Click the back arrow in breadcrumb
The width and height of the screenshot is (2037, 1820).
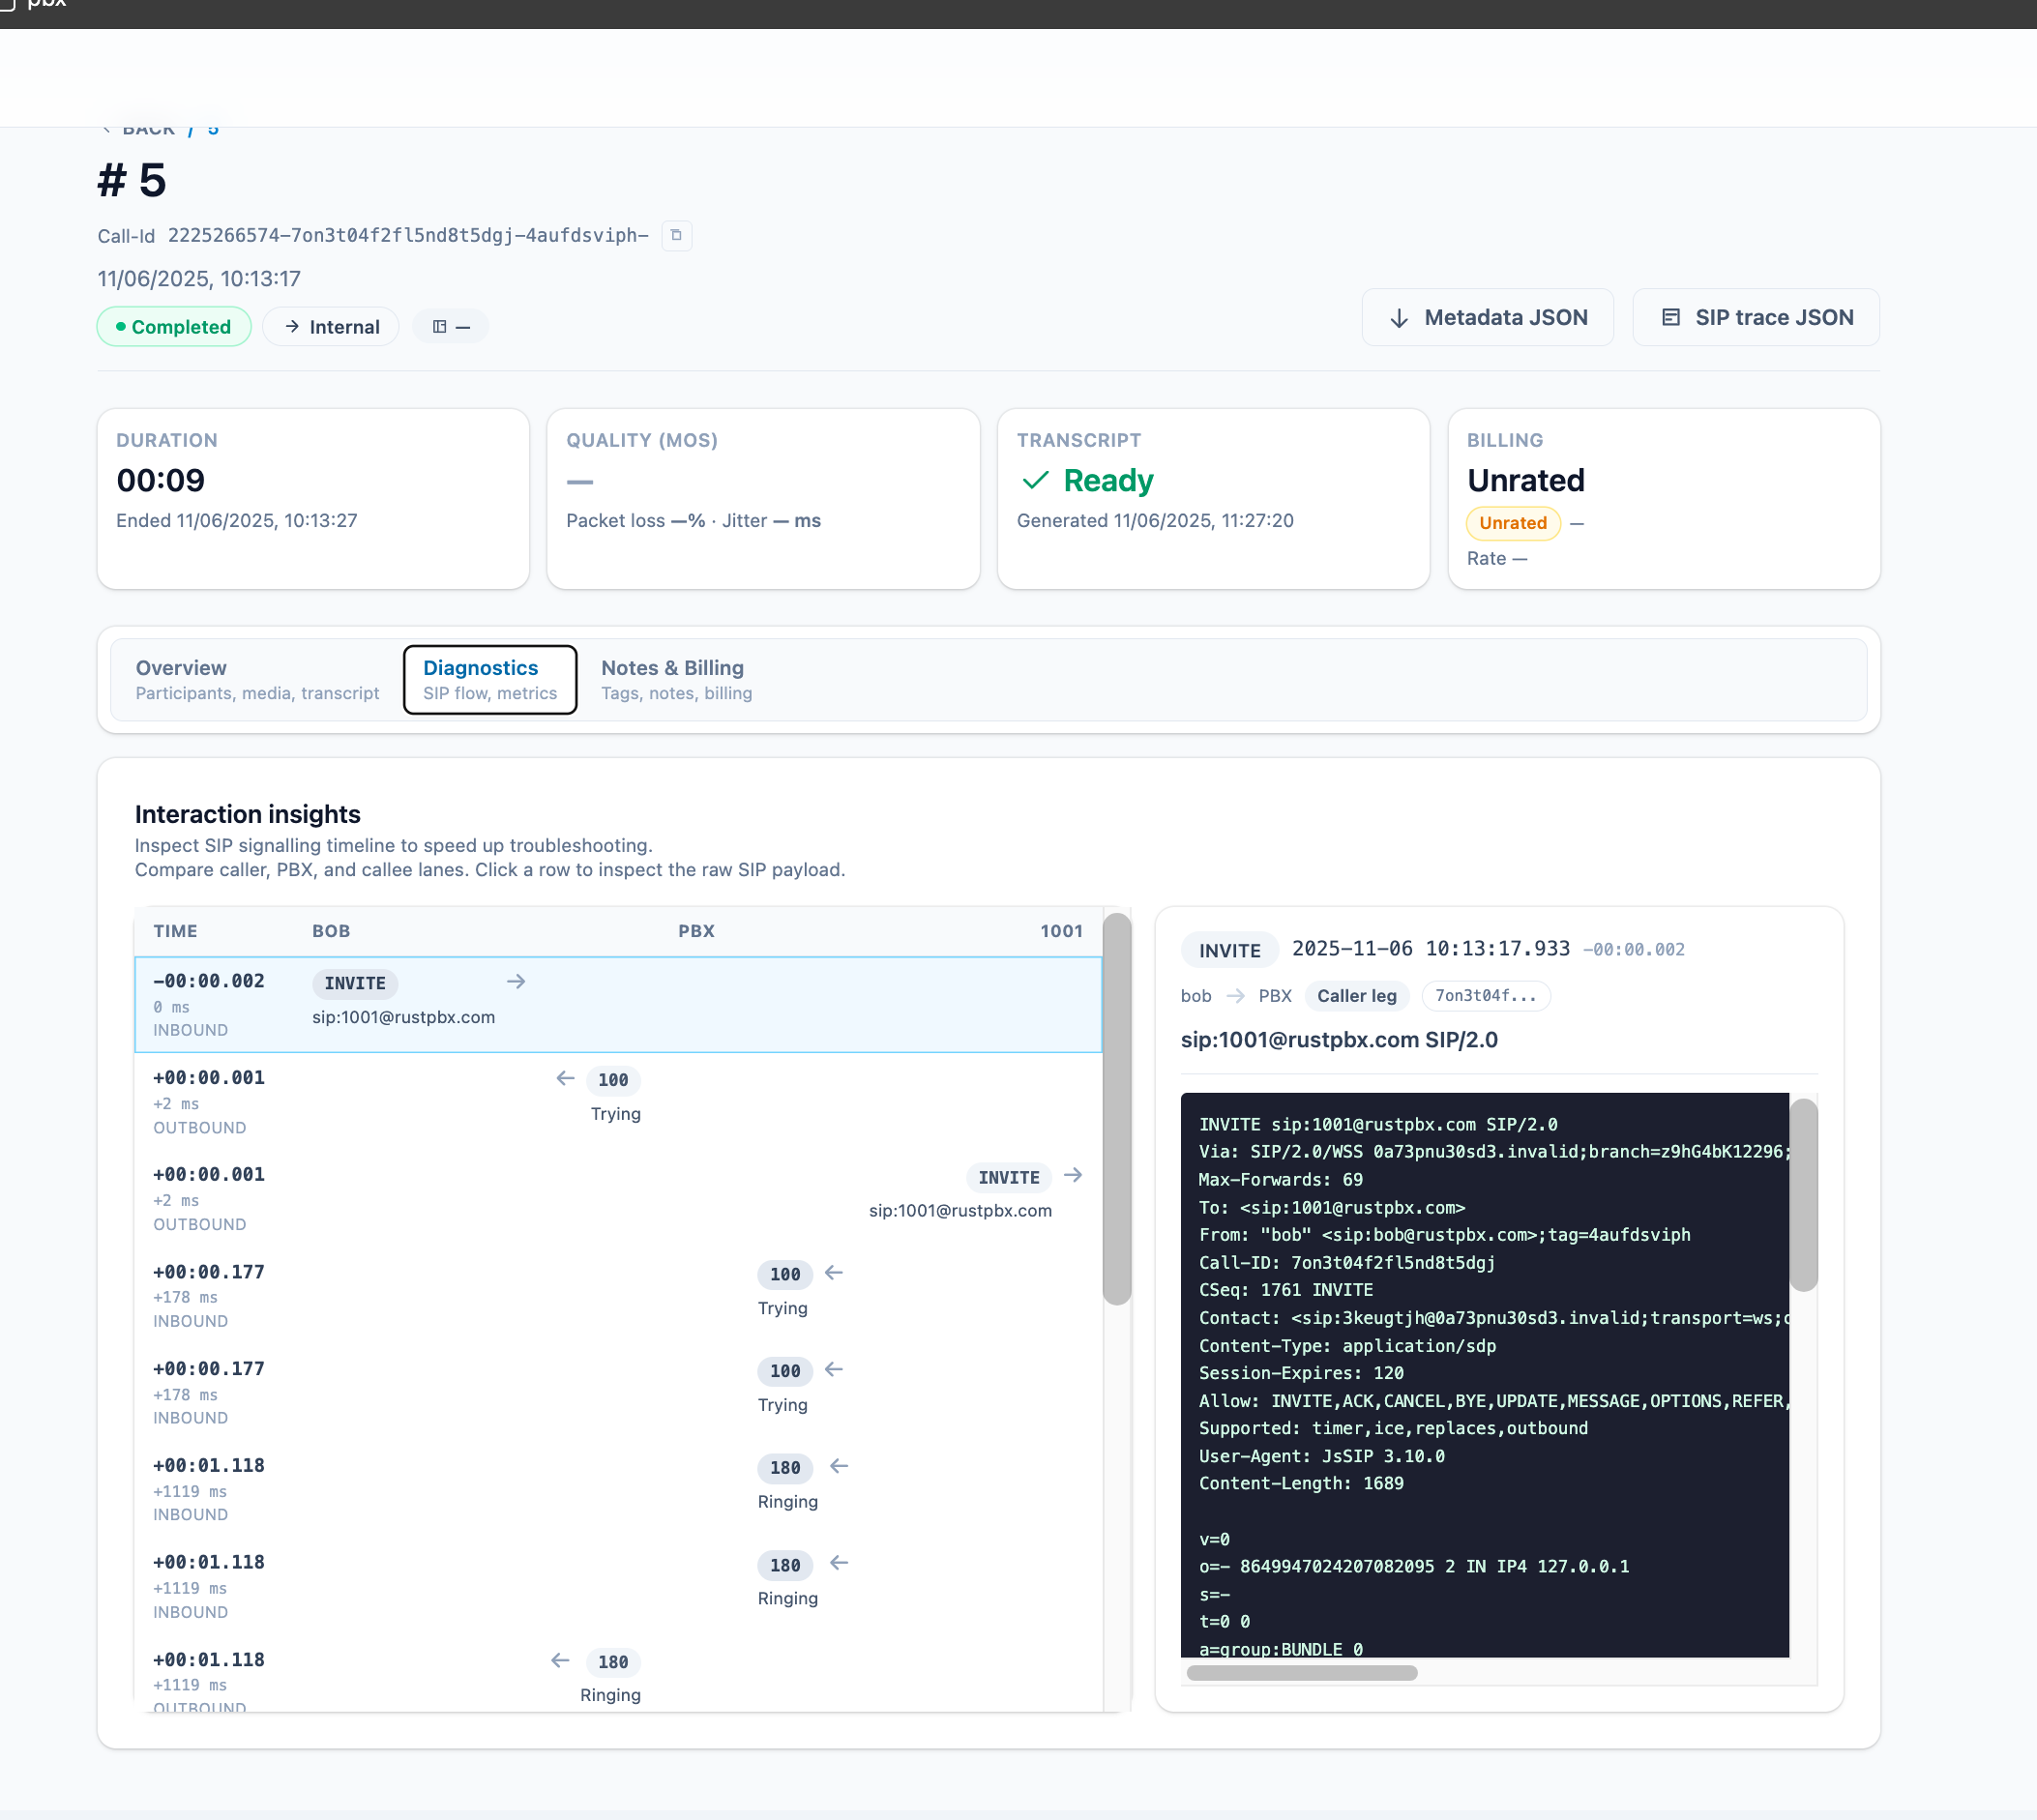point(106,129)
